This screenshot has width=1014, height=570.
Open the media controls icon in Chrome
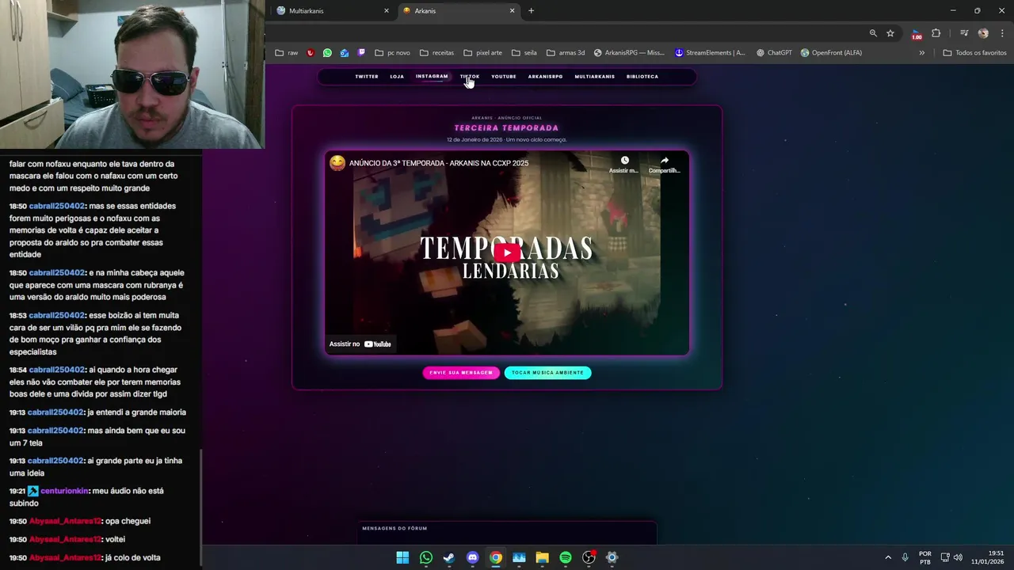[x=964, y=33]
